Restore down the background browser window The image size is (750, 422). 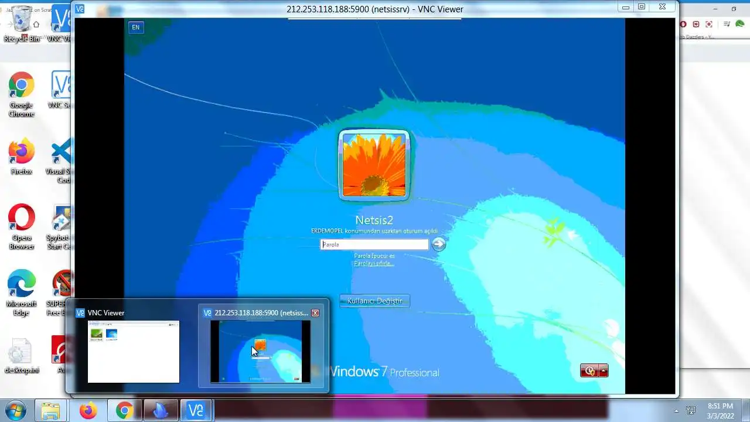[x=734, y=9]
